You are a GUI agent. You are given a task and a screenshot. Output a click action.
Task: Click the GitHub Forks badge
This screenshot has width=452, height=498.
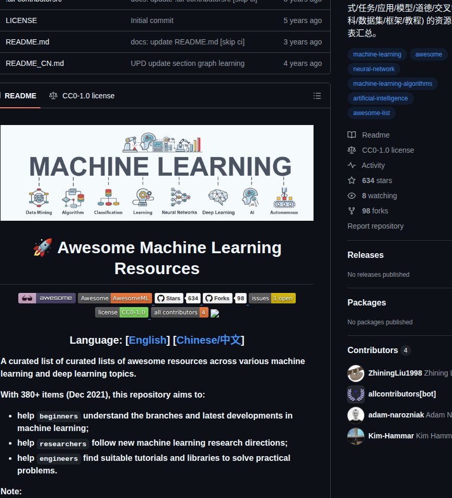pyautogui.click(x=217, y=298)
